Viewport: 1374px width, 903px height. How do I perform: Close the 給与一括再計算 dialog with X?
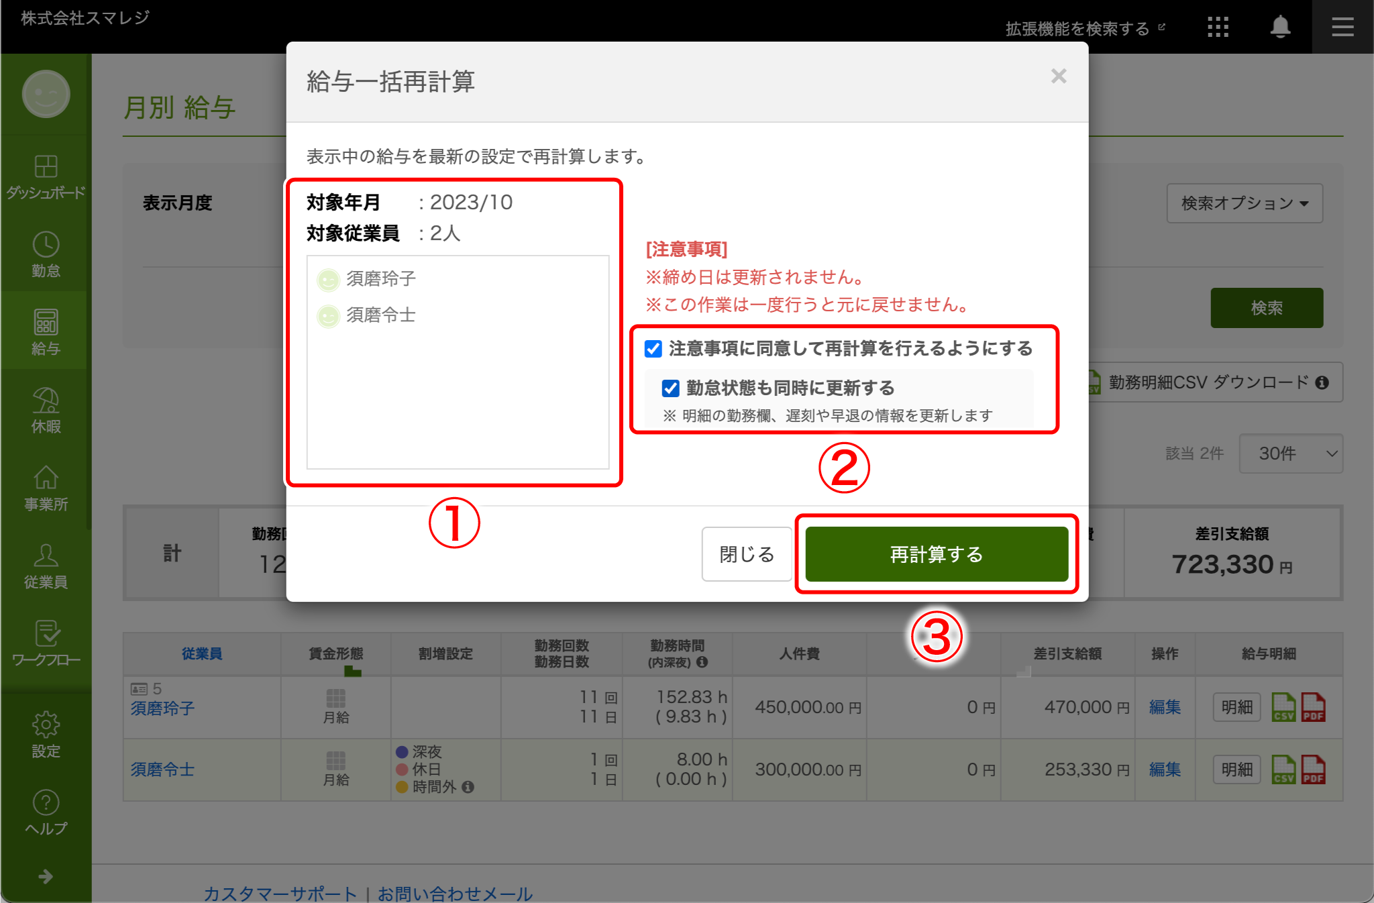point(1059,76)
